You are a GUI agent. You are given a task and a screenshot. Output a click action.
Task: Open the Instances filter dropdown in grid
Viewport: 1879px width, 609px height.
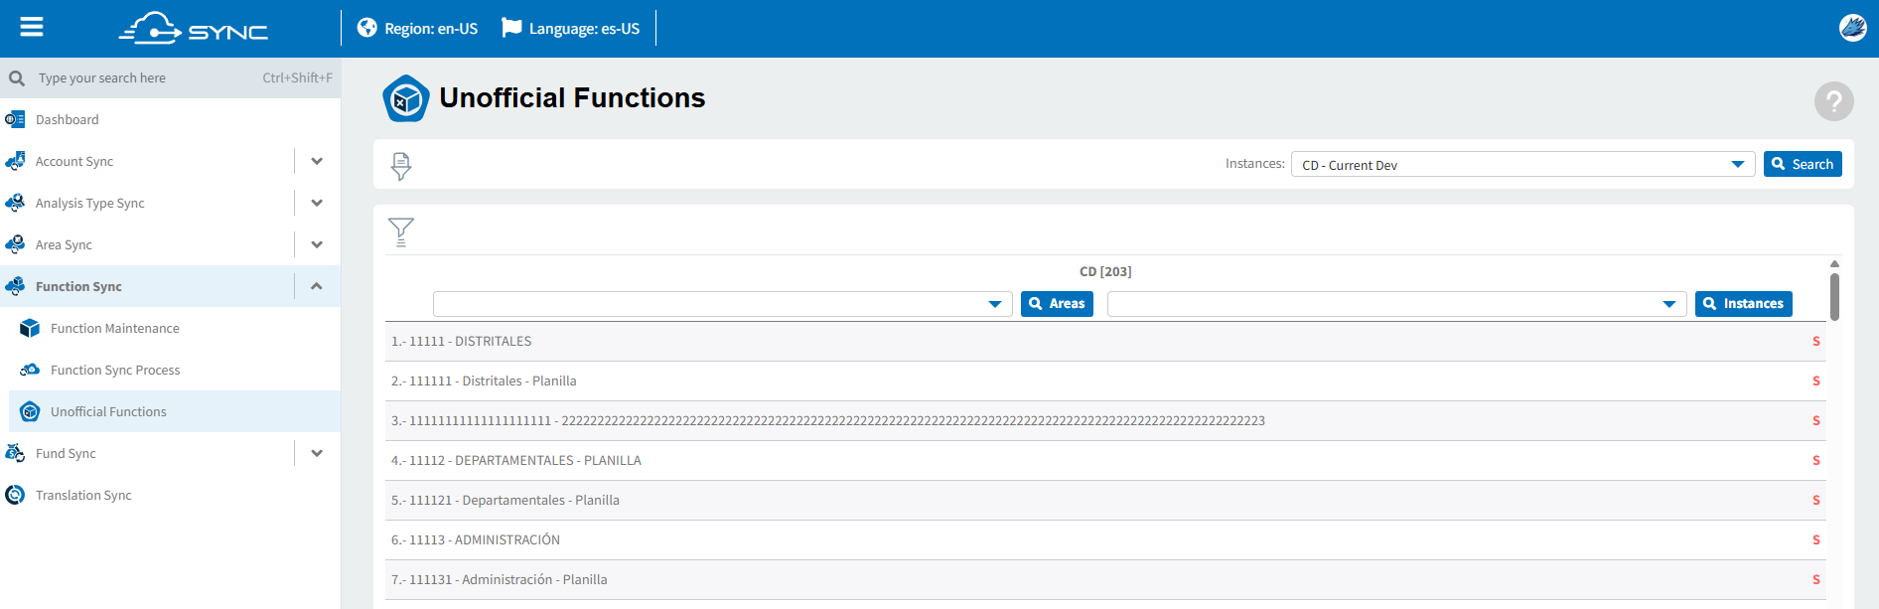pos(1397,304)
